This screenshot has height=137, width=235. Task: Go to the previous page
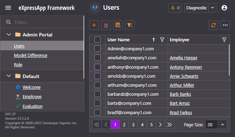pos(106,125)
